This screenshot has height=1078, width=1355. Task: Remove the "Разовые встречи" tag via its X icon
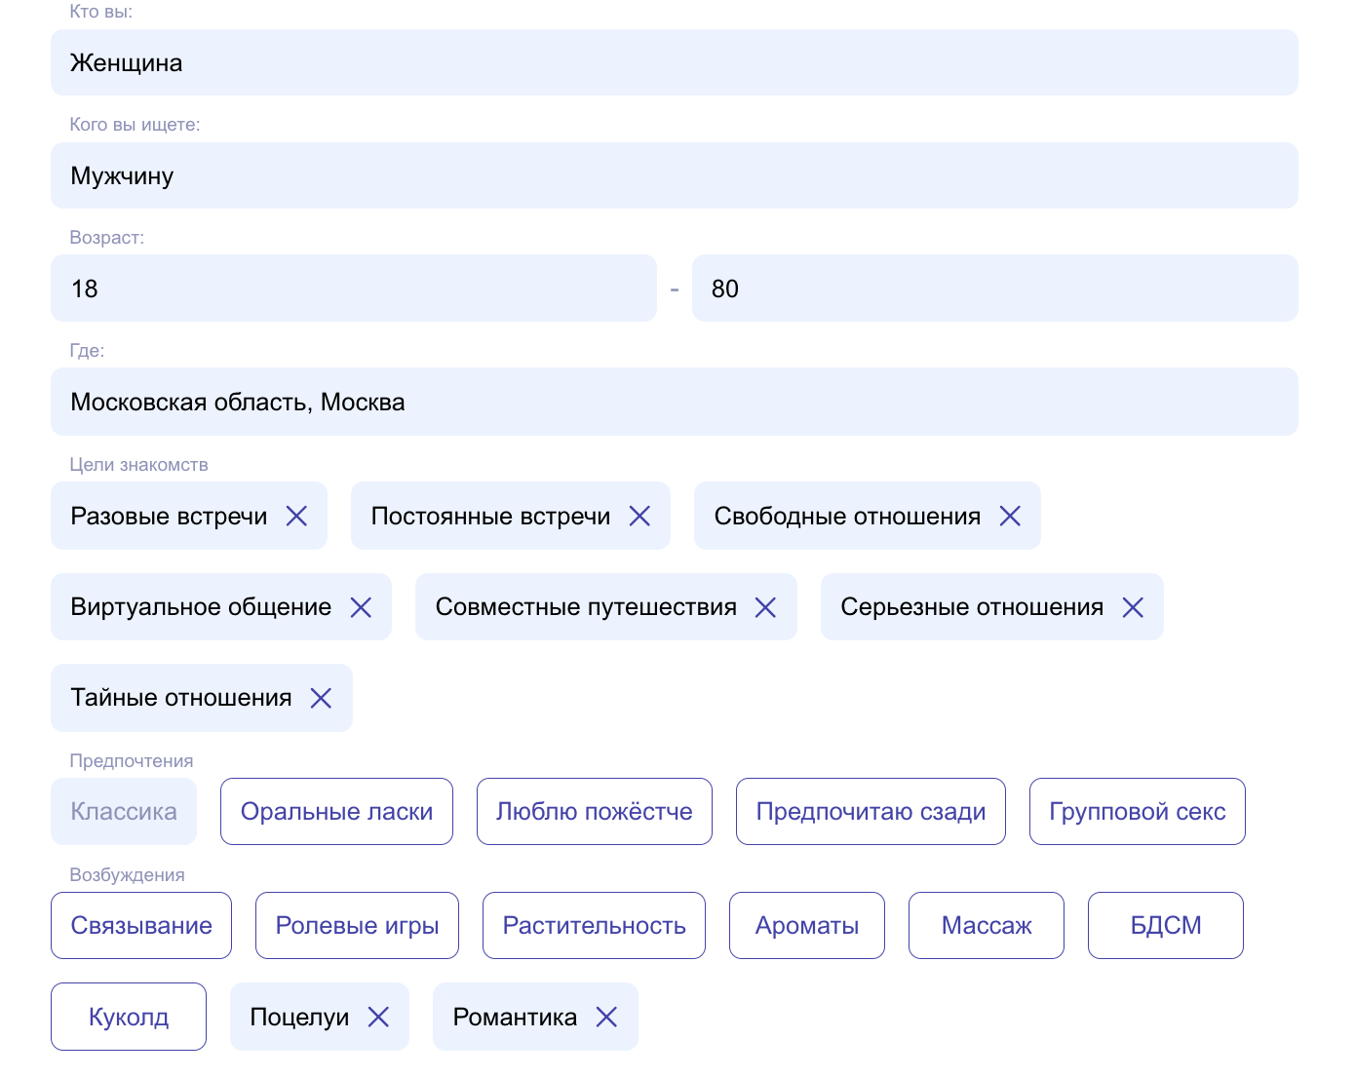click(x=296, y=516)
